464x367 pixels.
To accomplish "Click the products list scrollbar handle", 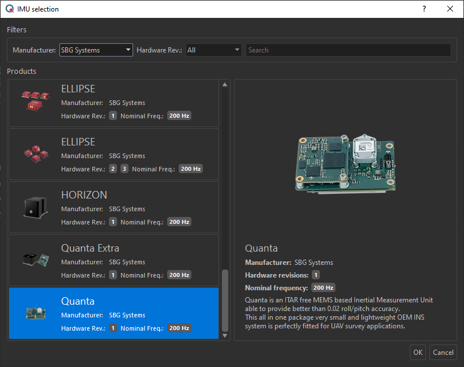I will (x=225, y=299).
